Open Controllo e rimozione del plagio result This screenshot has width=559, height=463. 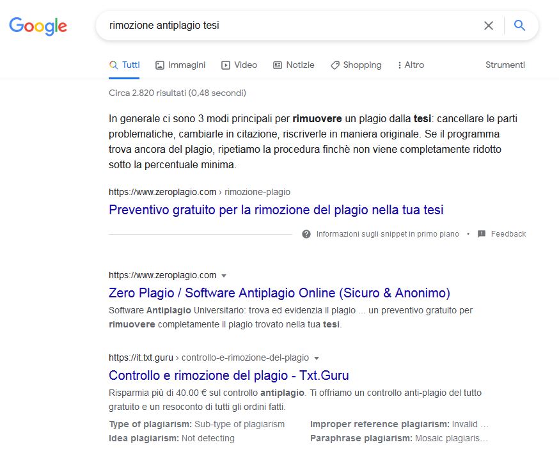[228, 375]
